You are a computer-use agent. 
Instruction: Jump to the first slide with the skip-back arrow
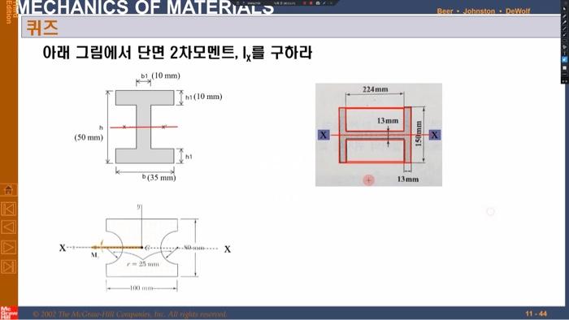point(8,210)
